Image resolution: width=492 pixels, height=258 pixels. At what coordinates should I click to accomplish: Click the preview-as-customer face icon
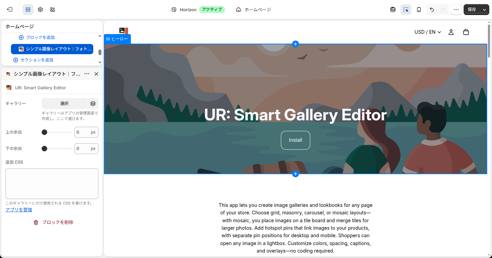coord(393,10)
